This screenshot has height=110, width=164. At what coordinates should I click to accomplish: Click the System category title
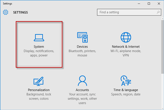coord(39,47)
